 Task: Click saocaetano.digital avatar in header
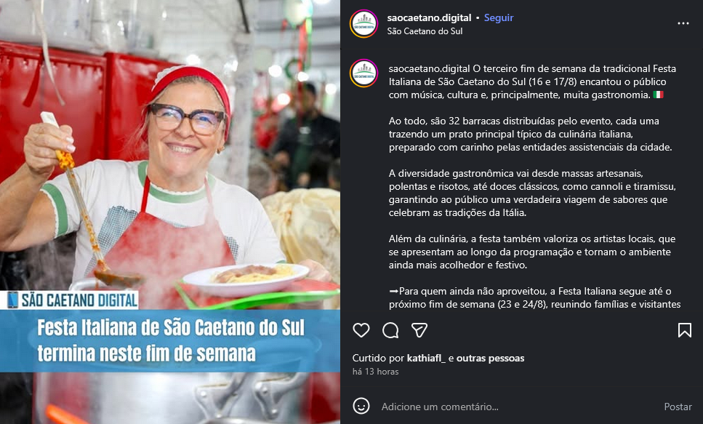[x=363, y=24]
